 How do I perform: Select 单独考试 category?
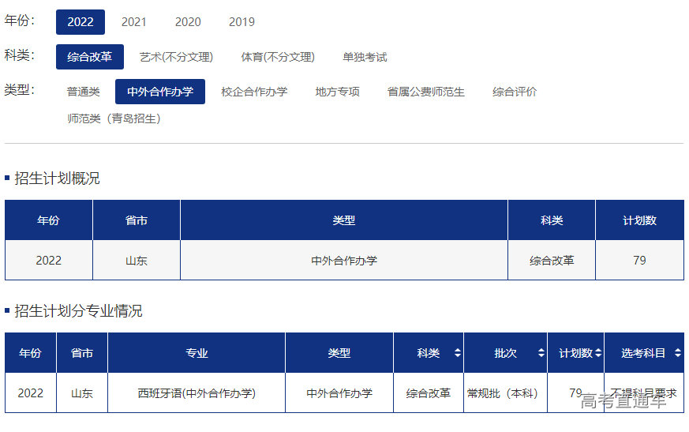coord(365,57)
